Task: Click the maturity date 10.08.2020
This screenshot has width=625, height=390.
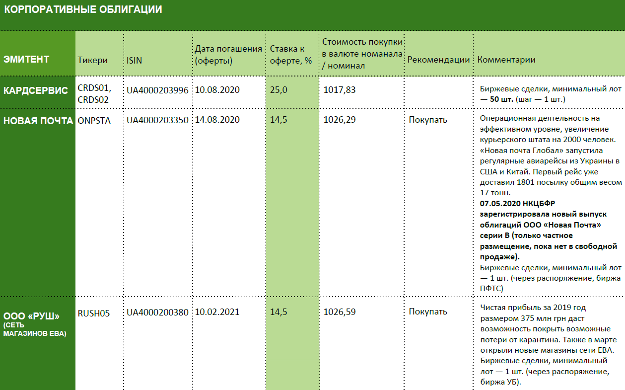Action: pos(217,90)
